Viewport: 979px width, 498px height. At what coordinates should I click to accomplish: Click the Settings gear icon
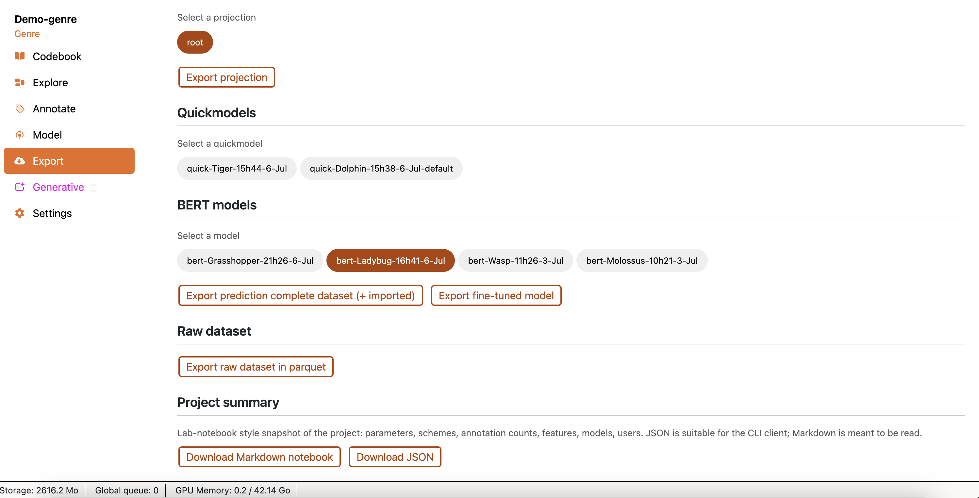click(x=20, y=213)
